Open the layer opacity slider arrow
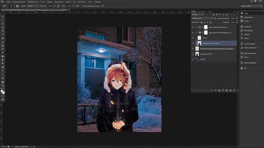 (237, 18)
